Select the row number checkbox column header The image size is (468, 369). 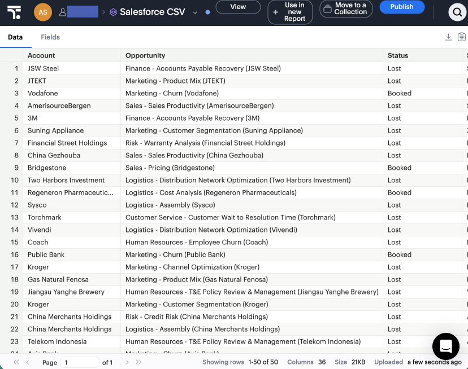(x=12, y=55)
